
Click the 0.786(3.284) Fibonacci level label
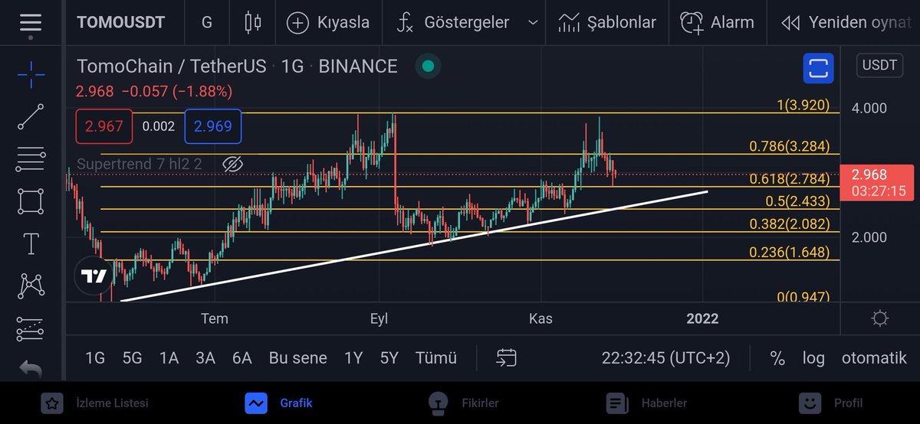(x=789, y=146)
